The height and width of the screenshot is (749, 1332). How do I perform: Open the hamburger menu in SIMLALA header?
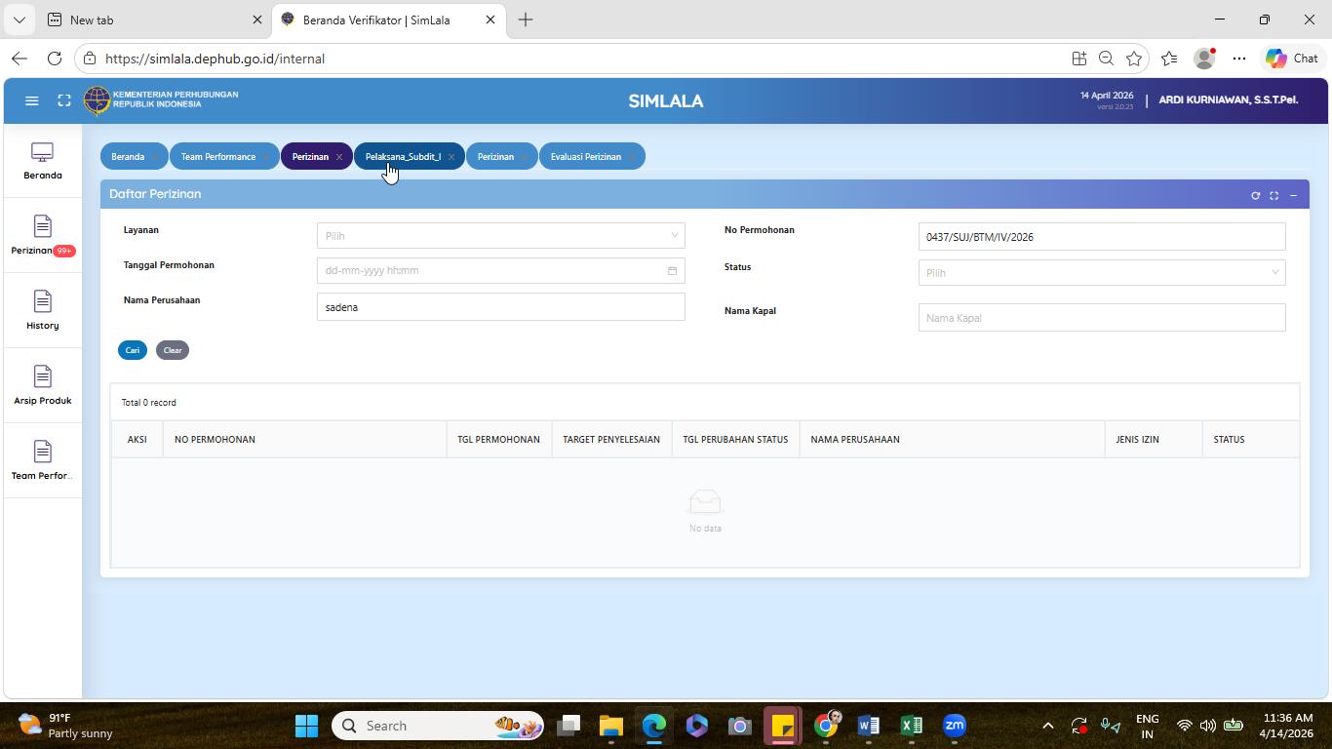tap(31, 100)
